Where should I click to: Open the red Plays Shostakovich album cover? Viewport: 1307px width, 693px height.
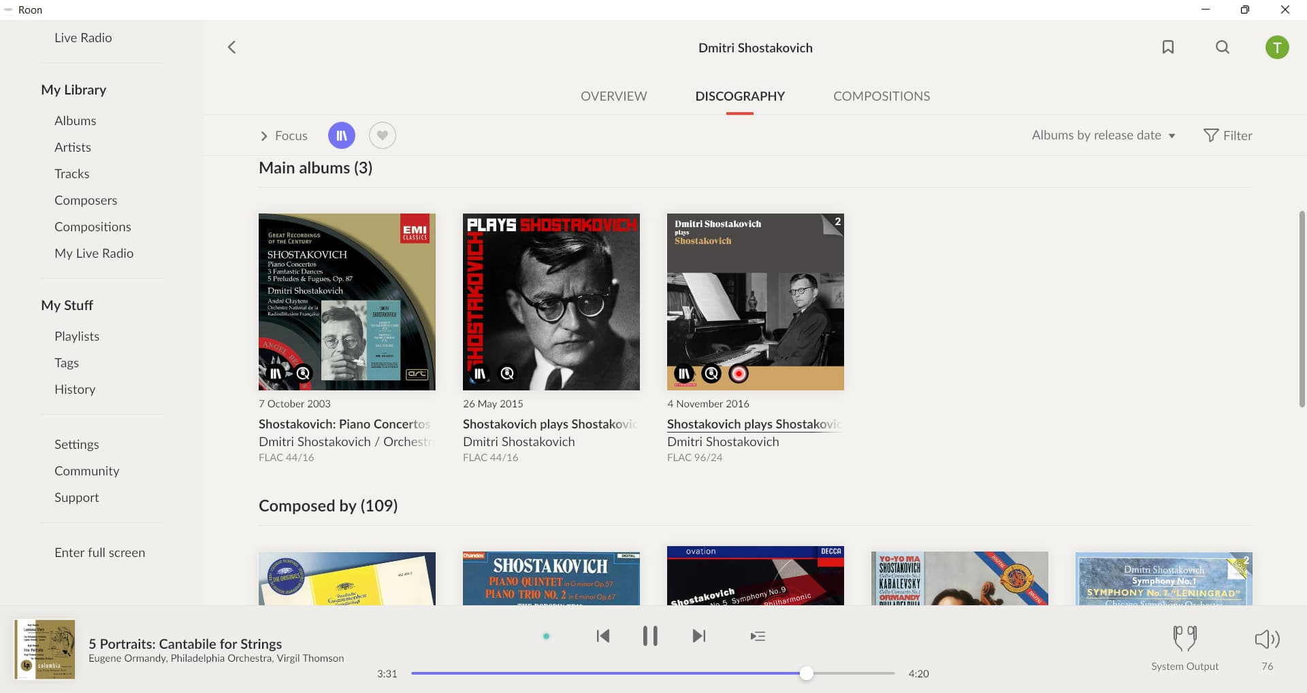click(x=551, y=302)
